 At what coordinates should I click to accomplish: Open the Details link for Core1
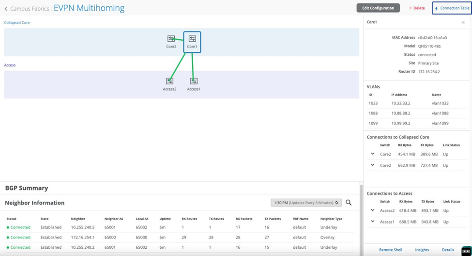[448, 250]
